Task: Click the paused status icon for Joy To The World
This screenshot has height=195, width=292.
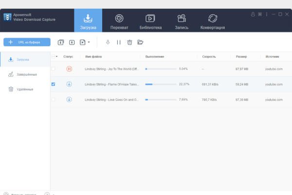Action: click(69, 69)
